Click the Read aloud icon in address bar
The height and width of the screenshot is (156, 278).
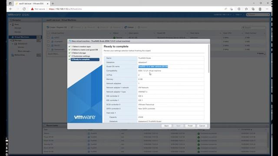[226, 9]
